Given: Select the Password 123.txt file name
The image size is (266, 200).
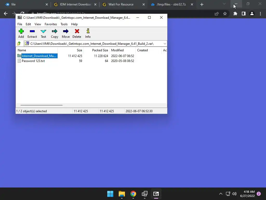Looking at the screenshot, I should 33,61.
